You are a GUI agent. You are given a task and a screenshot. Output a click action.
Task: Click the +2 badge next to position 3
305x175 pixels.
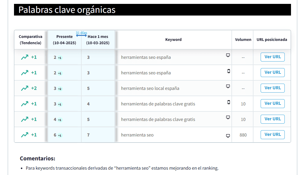(x=60, y=89)
